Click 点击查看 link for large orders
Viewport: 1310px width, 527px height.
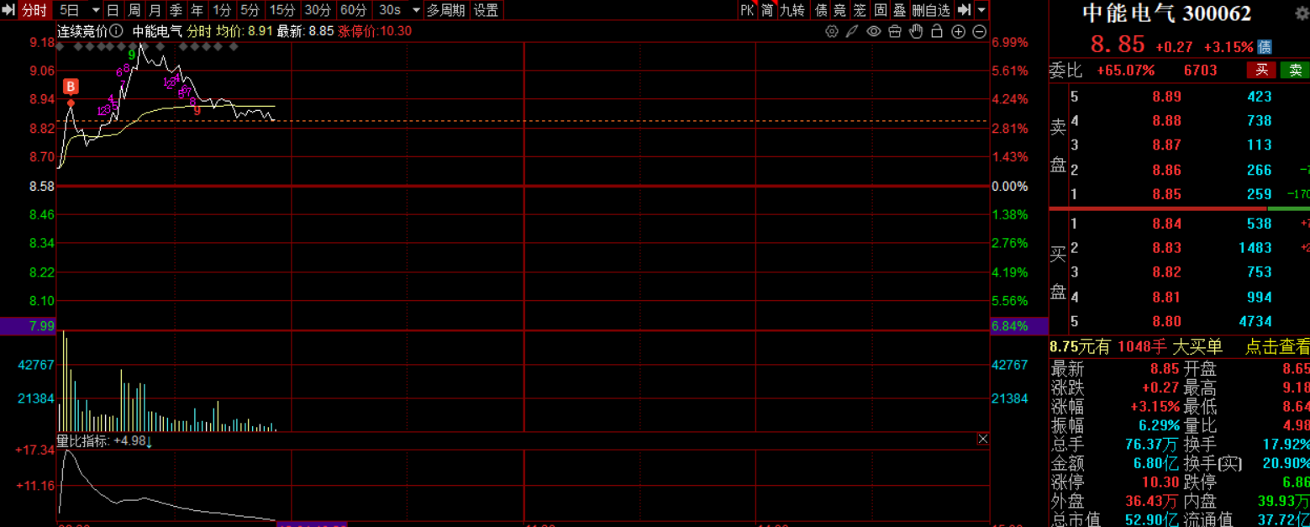coord(1276,346)
